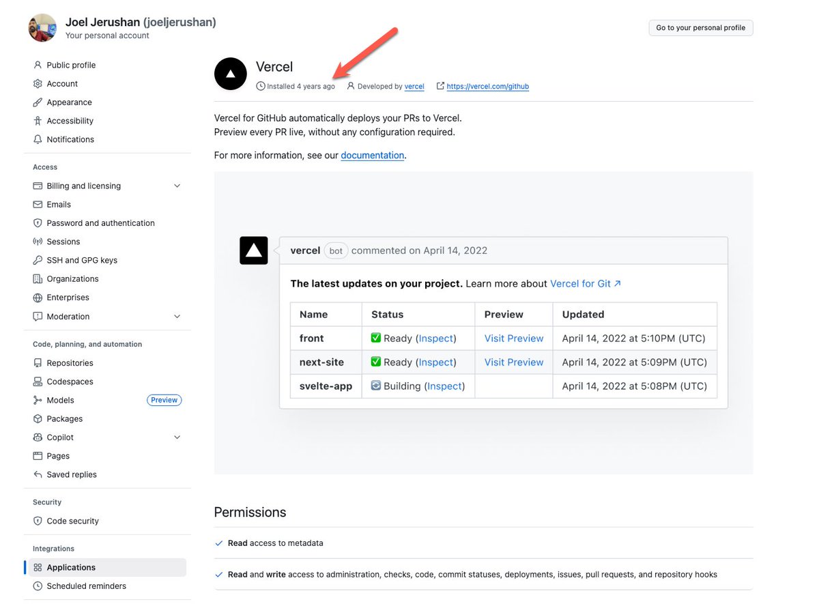The height and width of the screenshot is (604, 819).
Task: Expand the Billing and licensing section
Action: [x=177, y=185]
